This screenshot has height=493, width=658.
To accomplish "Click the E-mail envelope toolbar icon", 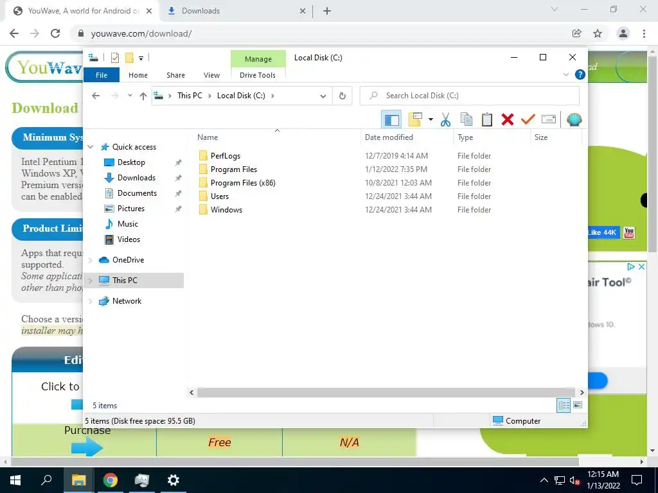I will pyautogui.click(x=549, y=120).
